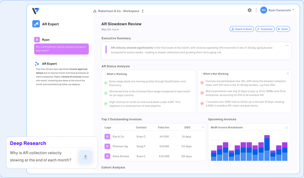304x178 pixels.
Task: Click the workspace dots icon
Action: pyautogui.click(x=95, y=11)
